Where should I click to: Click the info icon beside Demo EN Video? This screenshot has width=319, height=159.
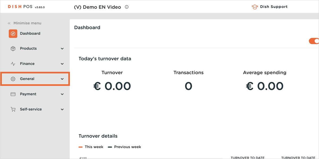click(x=127, y=7)
